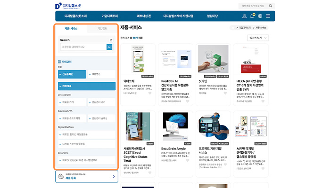This screenshot has width=330, height=188.
Task: Toggle the 디지털 건강관리 플랫폼 filter
Action: click(87, 144)
